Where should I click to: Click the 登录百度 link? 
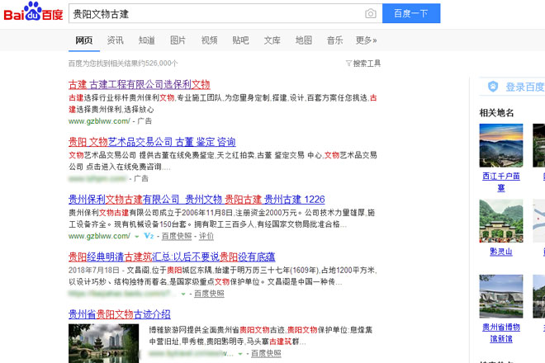click(525, 87)
